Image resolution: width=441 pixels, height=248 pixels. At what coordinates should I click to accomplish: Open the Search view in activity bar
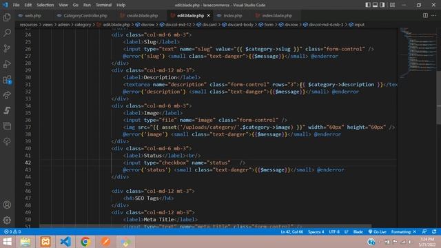[7, 32]
